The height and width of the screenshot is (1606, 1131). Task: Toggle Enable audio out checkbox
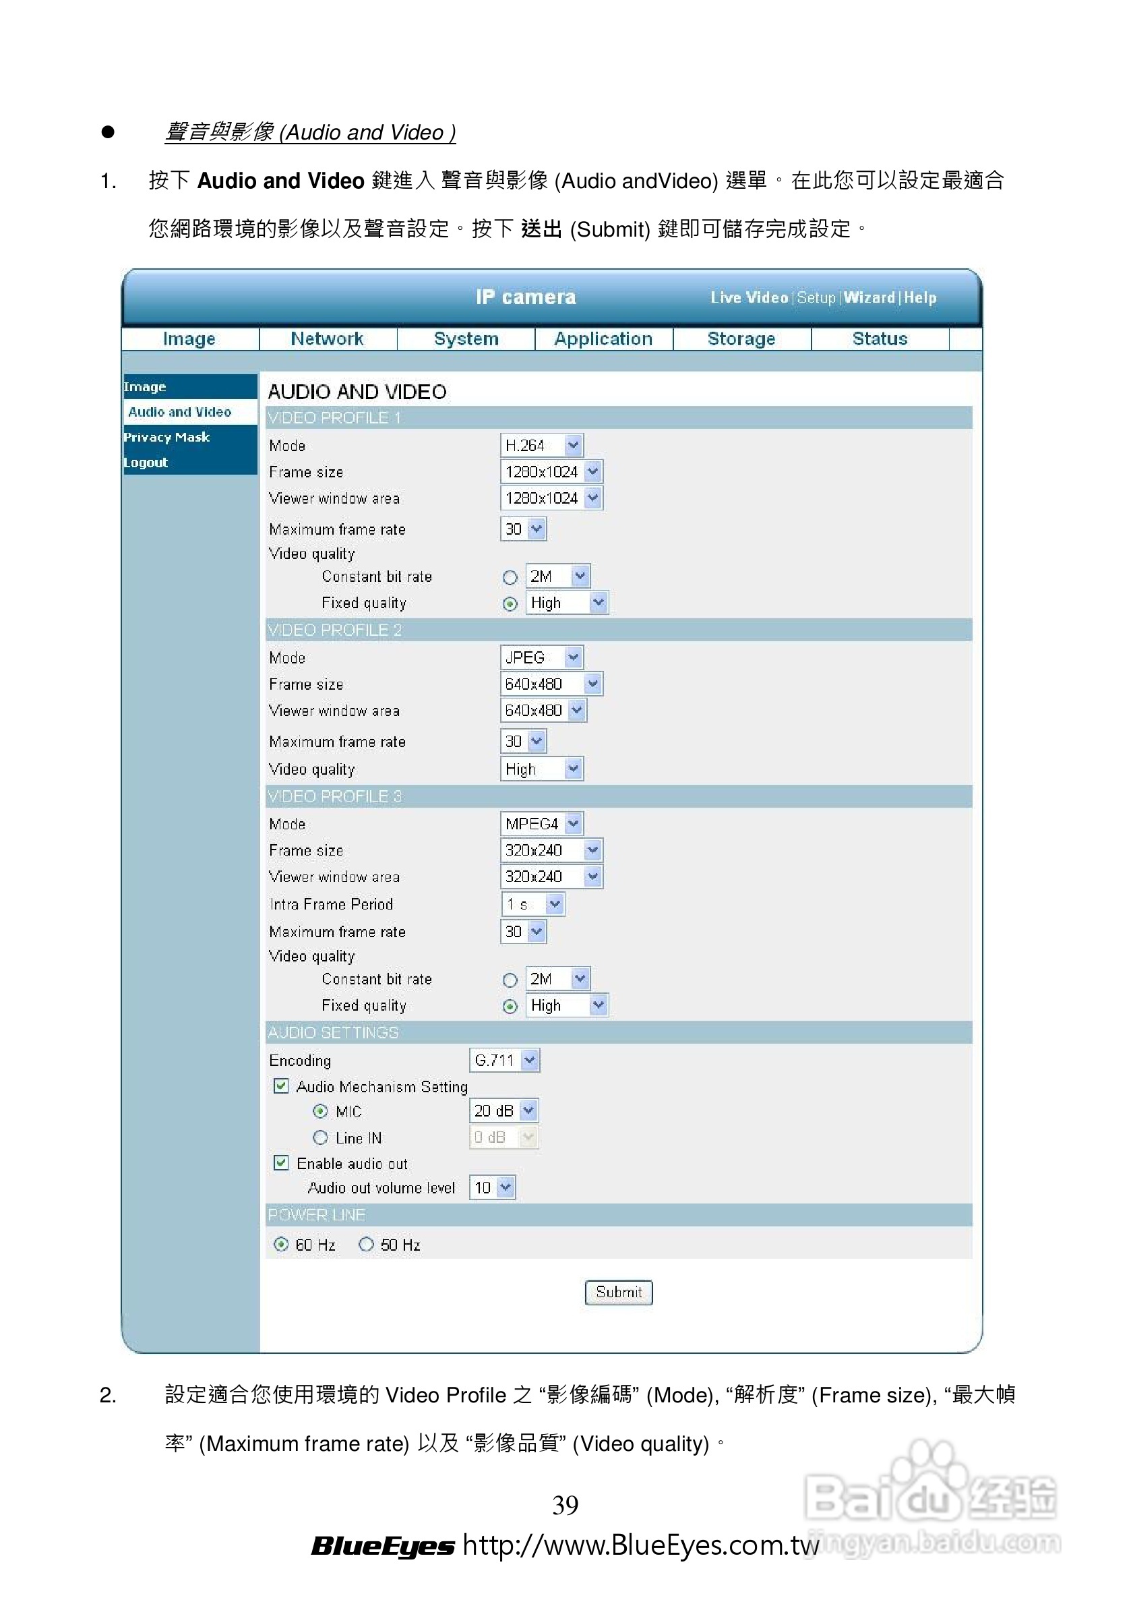tap(281, 1163)
